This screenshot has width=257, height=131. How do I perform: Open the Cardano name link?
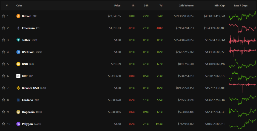point(28,100)
